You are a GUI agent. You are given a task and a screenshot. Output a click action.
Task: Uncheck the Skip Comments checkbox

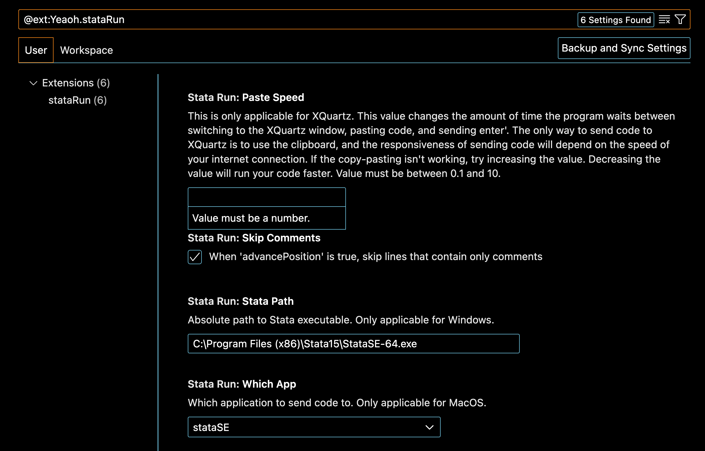coord(195,257)
